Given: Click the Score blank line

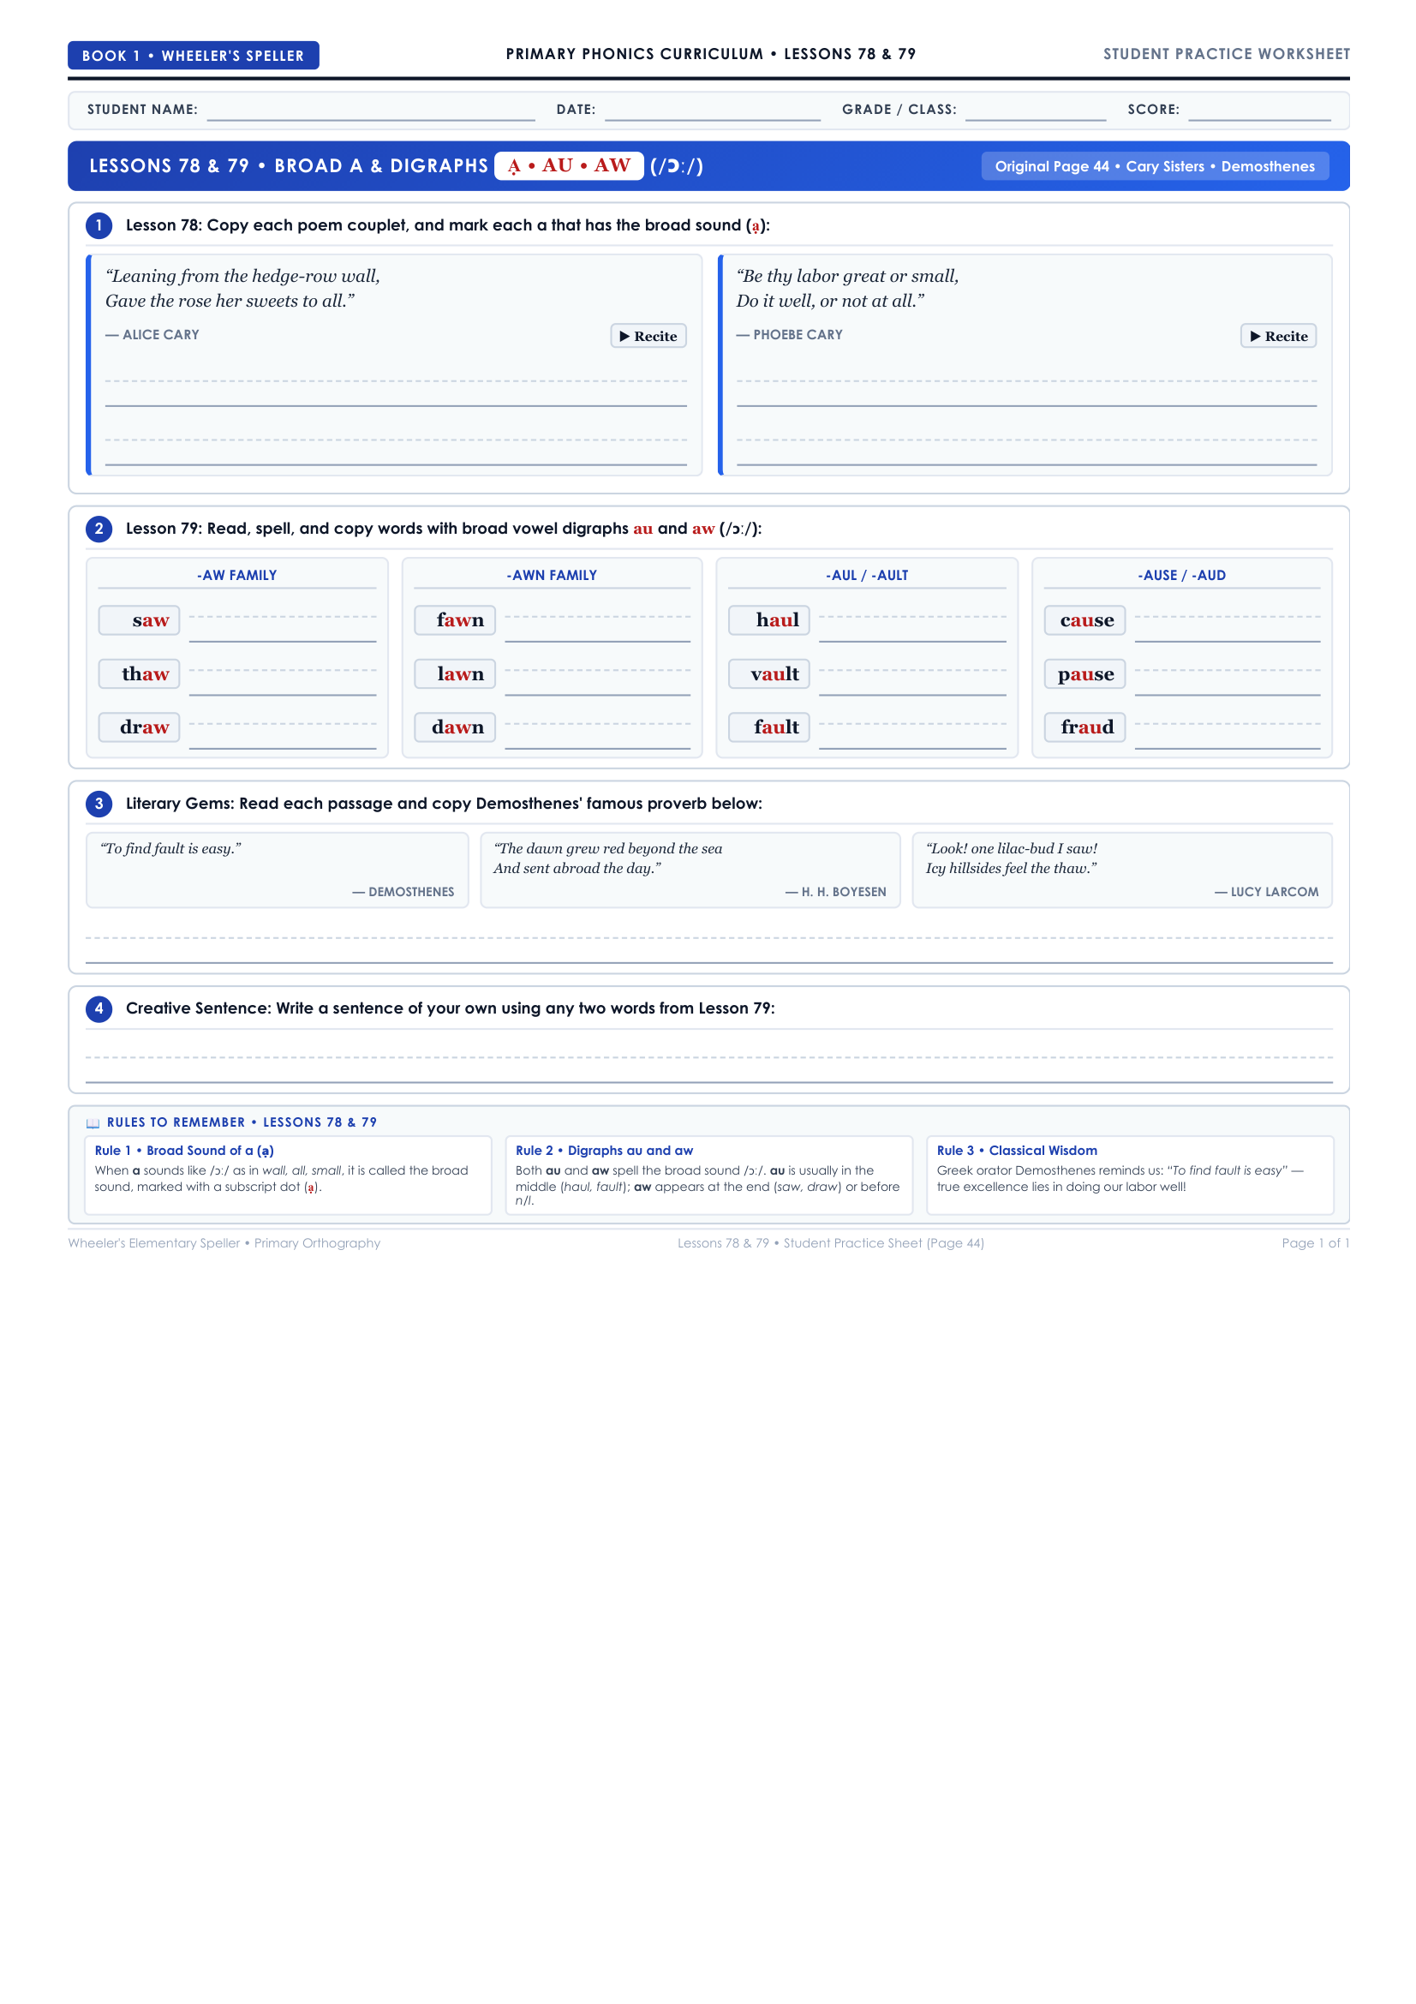Looking at the screenshot, I should [x=1260, y=111].
